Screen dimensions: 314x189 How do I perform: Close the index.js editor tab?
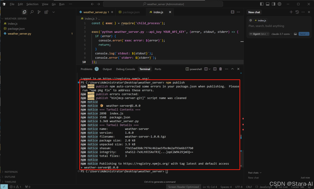170,12
